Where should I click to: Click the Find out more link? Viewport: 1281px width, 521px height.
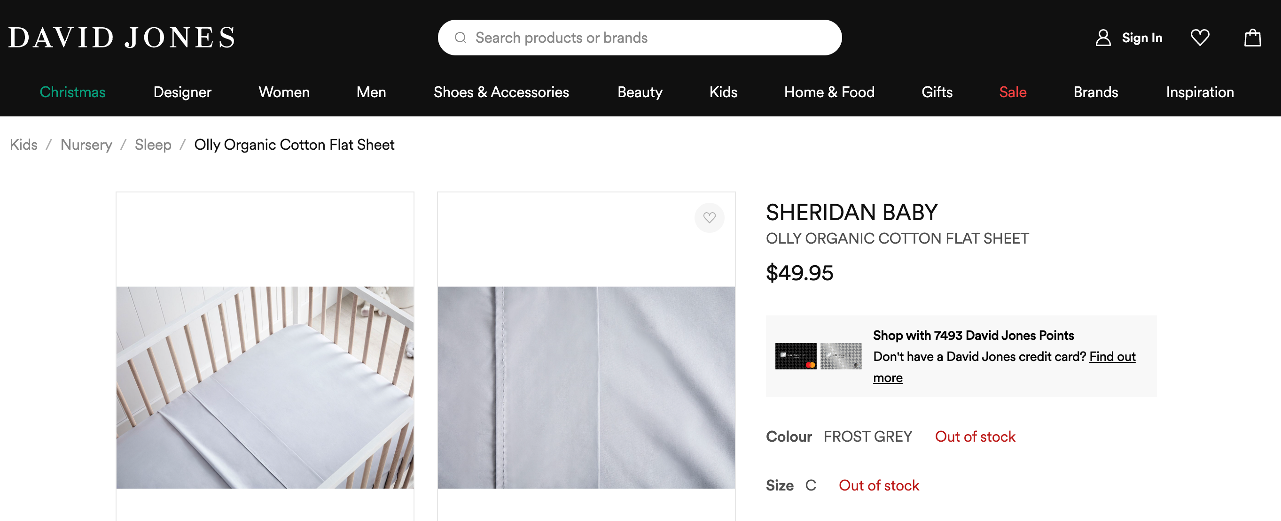1112,357
